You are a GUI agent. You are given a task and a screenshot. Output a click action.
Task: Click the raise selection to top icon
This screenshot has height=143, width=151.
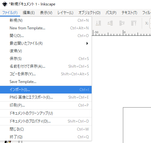[134, 23]
